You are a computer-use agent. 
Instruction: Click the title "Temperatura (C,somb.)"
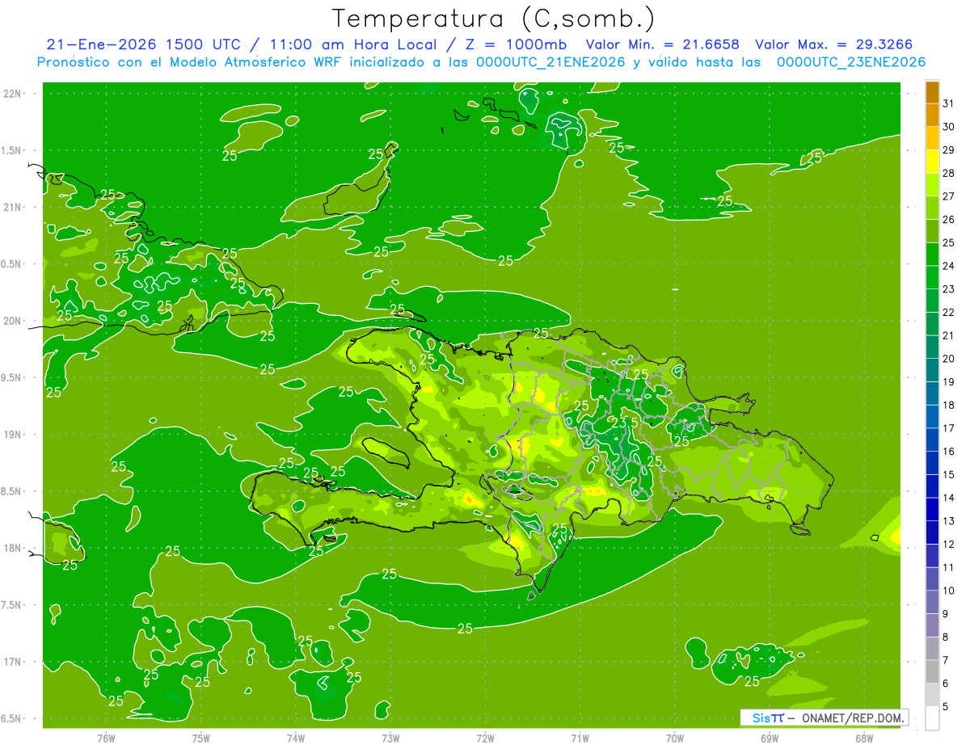494,19
